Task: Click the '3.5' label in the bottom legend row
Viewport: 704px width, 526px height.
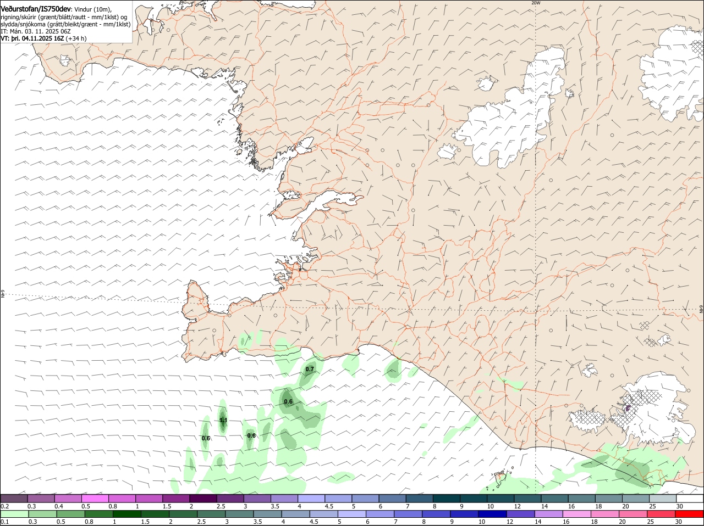Action: point(258,522)
